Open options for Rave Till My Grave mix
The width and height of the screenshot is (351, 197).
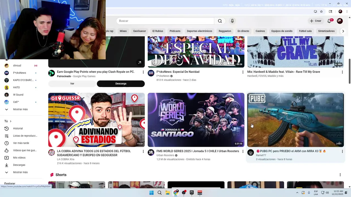[342, 72]
